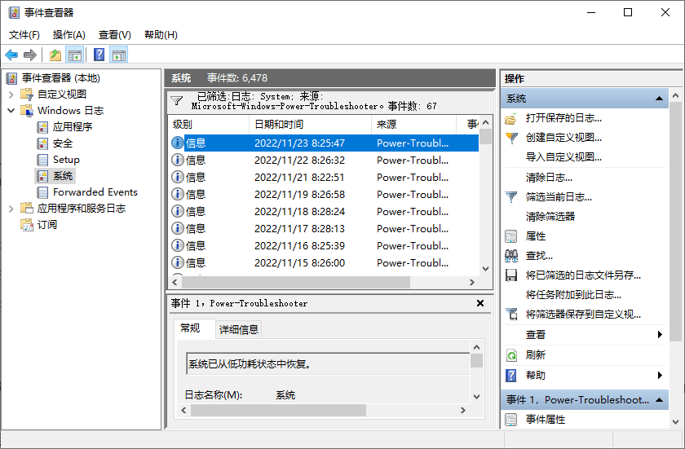Select the event dated 2022/11/19 8:26:58

tap(324, 195)
